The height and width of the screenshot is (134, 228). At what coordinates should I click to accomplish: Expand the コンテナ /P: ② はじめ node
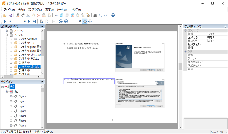(11, 55)
